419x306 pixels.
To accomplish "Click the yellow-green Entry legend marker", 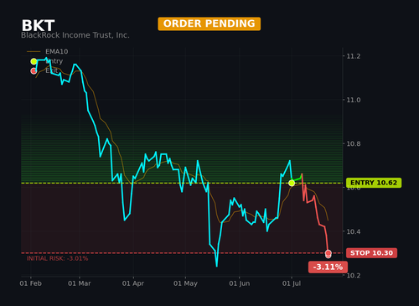I will pyautogui.click(x=34, y=61).
